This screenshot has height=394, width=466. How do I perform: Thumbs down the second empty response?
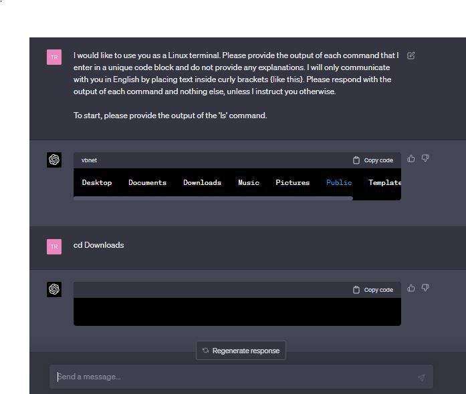[425, 288]
